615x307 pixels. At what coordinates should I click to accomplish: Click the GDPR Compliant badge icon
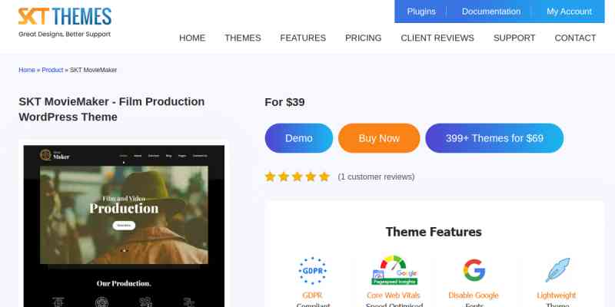point(312,270)
